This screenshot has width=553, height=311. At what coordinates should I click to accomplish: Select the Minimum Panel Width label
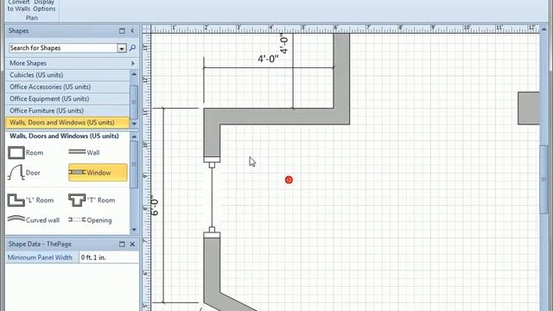pyautogui.click(x=40, y=257)
